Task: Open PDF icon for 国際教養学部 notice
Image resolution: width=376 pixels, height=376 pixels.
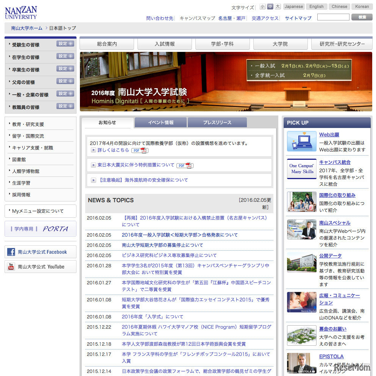Action: (140, 150)
